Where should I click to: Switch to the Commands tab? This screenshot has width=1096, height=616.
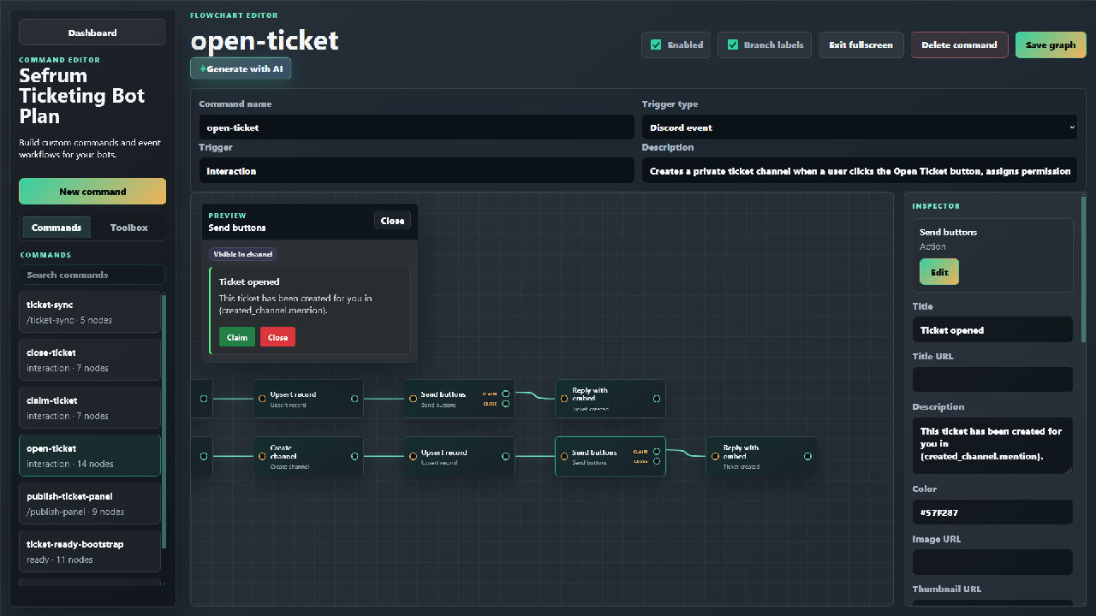click(56, 228)
